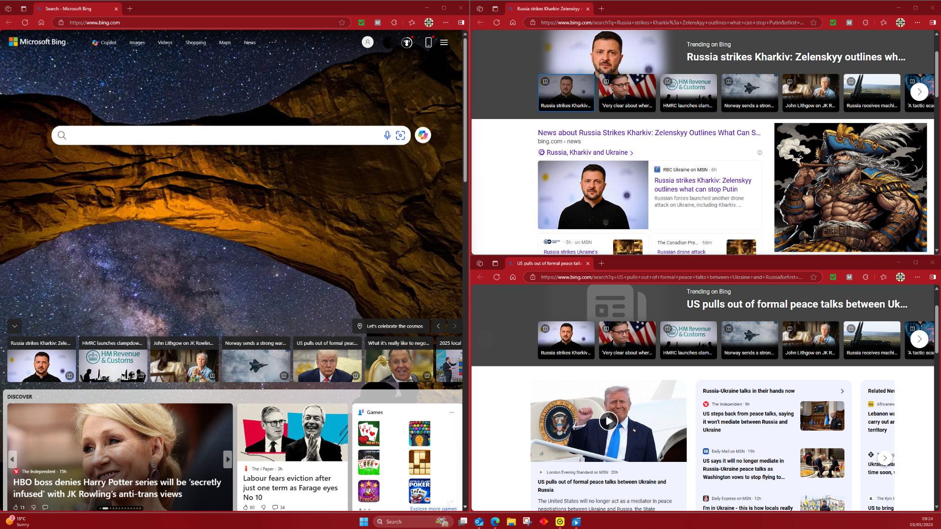This screenshot has width=941, height=529.
Task: Open Russia strikes Kharkiv Zelenskyy outlines headline link
Action: [703, 185]
